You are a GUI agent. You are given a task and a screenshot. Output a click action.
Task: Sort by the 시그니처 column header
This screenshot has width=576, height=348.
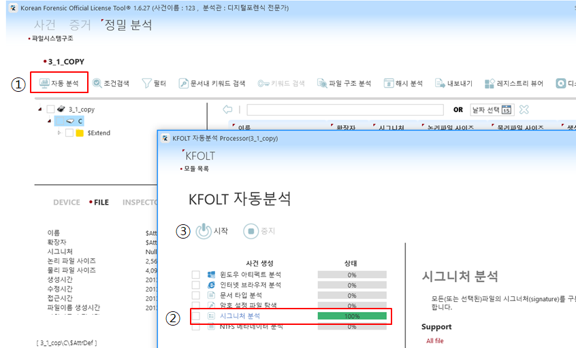(391, 127)
